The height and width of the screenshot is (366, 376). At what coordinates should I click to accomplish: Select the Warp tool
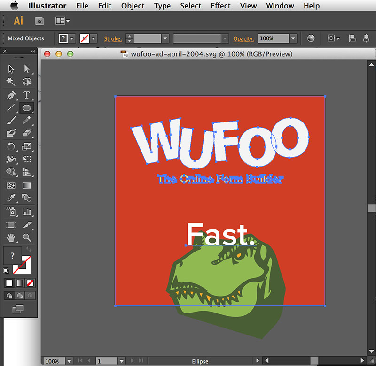(x=11, y=159)
